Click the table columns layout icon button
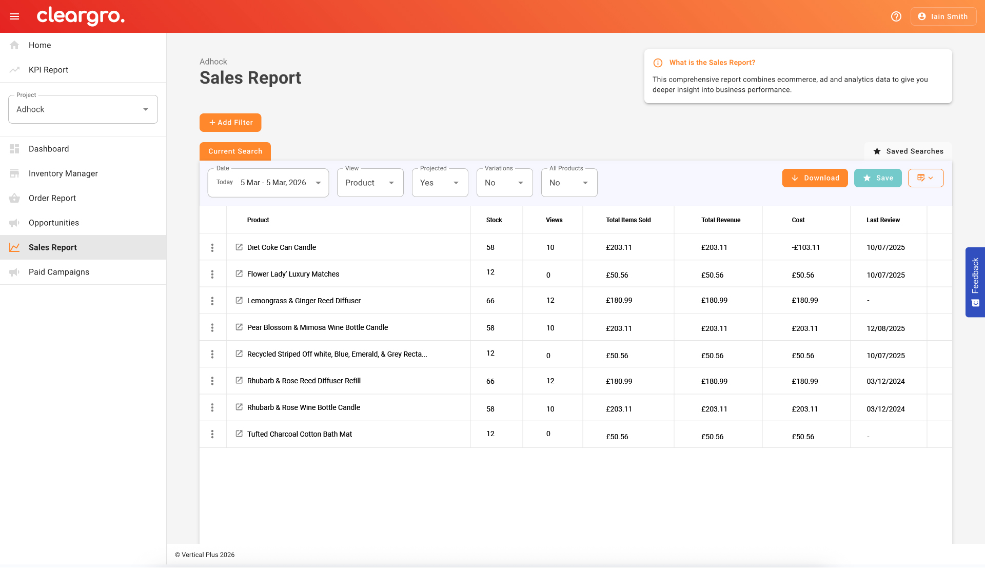This screenshot has width=985, height=568. [925, 178]
